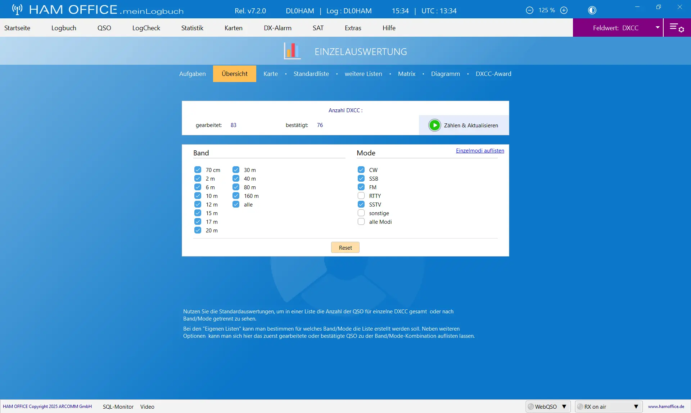Open the Statistik menu
This screenshot has width=691, height=413.
192,28
